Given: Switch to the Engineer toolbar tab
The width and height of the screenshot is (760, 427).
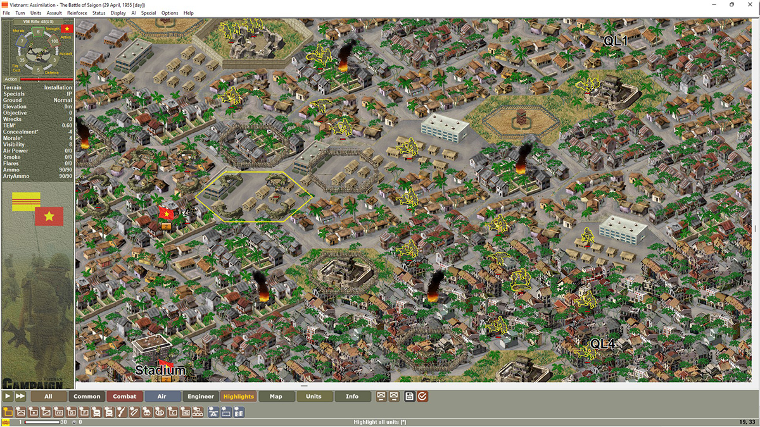Looking at the screenshot, I should (201, 396).
